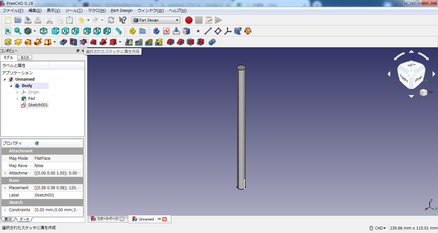Open the macro editor notepad icon
This screenshot has height=233, width=438.
pyautogui.click(x=209, y=20)
